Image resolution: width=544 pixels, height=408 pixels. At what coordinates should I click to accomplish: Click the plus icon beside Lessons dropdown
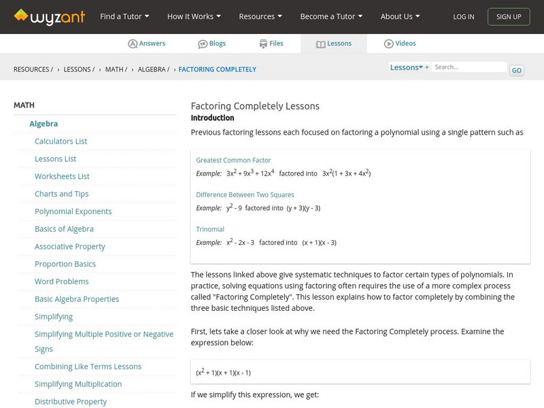pos(427,67)
